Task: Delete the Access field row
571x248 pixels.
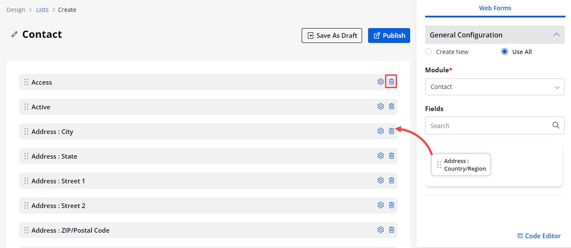Action: pyautogui.click(x=391, y=82)
